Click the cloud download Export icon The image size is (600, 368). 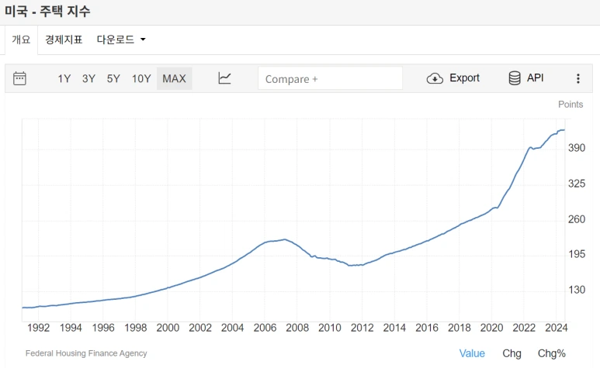[x=435, y=78]
